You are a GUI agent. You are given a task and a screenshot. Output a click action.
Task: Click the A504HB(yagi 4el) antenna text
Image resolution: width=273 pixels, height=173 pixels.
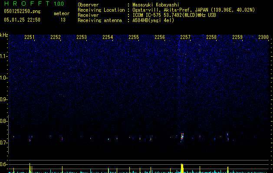pyautogui.click(x=153, y=20)
